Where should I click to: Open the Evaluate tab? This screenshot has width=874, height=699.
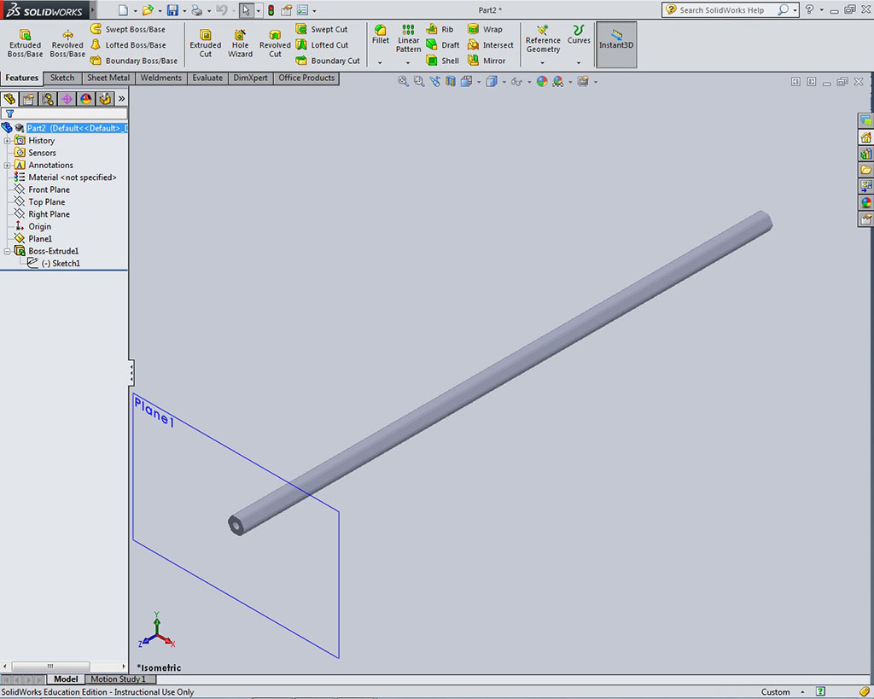[x=207, y=78]
